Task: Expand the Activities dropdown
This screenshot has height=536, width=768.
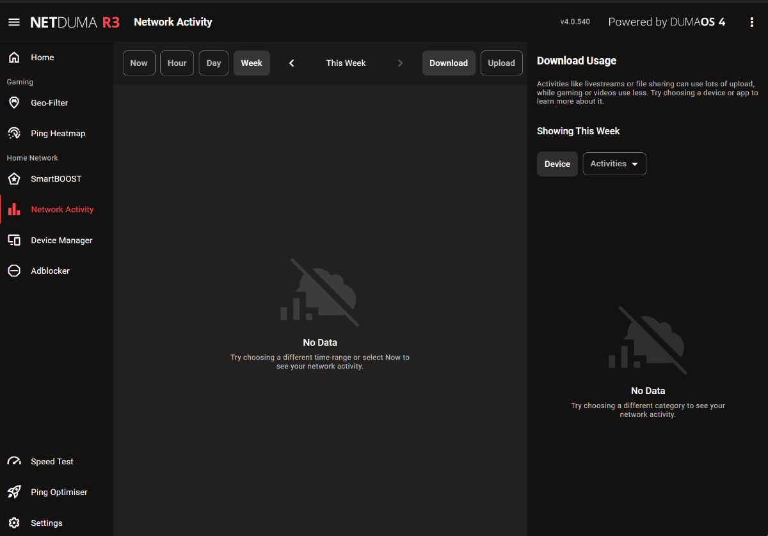Action: tap(614, 164)
